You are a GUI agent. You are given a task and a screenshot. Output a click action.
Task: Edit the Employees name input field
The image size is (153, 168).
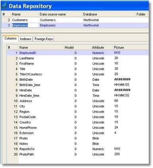pyautogui.click(x=25, y=25)
